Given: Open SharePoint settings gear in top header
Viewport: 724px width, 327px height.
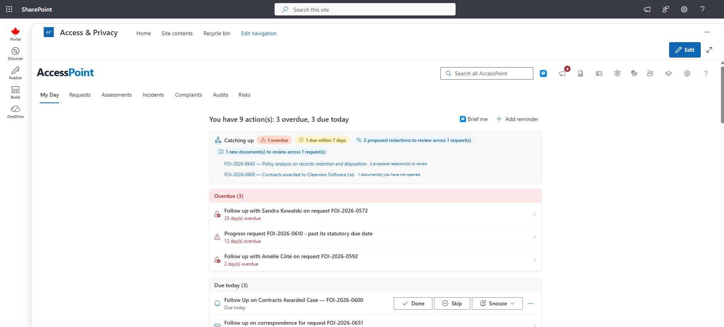Looking at the screenshot, I should pyautogui.click(x=684, y=9).
